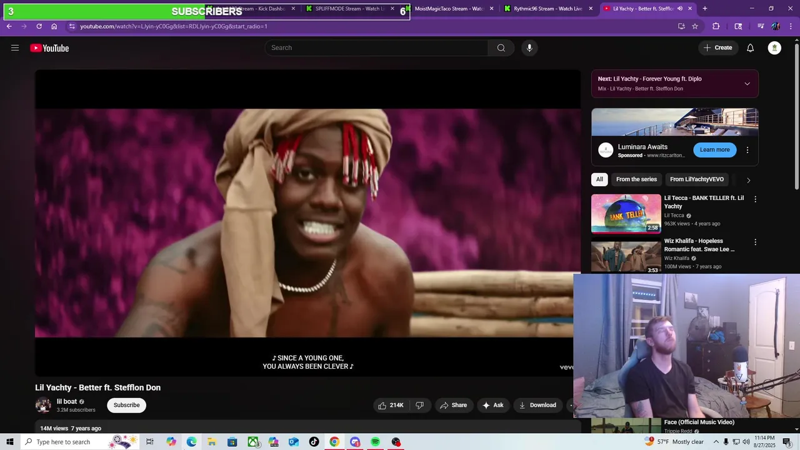800x450 pixels.
Task: Switch to the Rythmic96 Stream tab
Action: coord(548,9)
